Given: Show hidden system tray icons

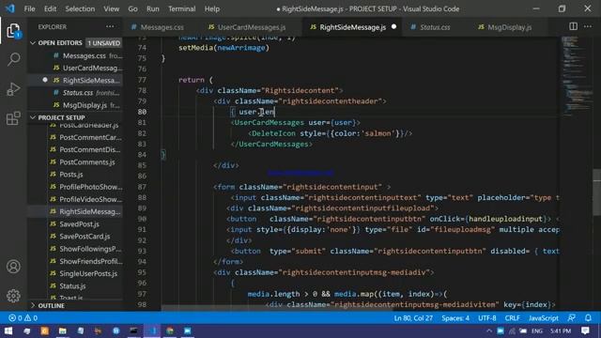Looking at the screenshot, I should tap(489, 330).
